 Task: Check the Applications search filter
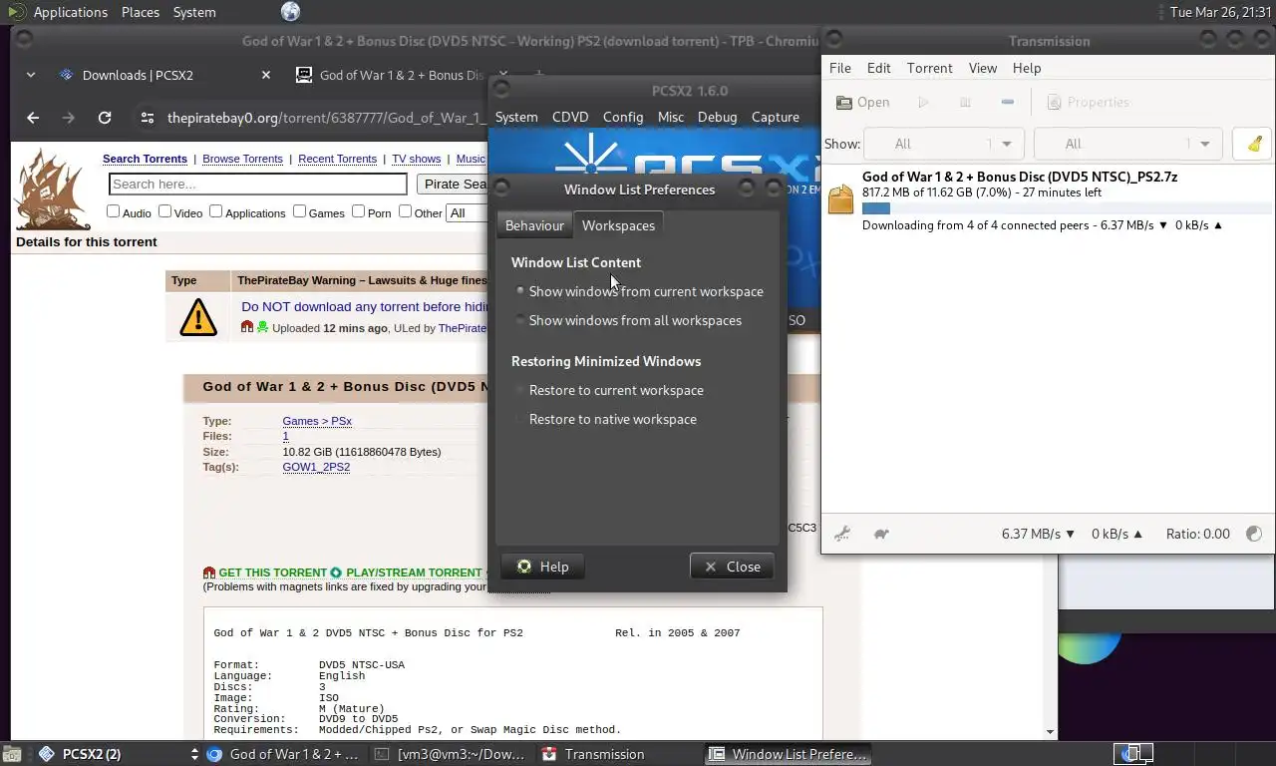[x=215, y=211]
